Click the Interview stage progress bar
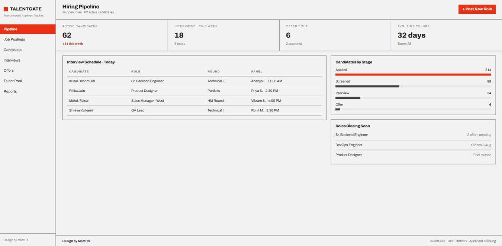This screenshot has width=502, height=246. 413,98
